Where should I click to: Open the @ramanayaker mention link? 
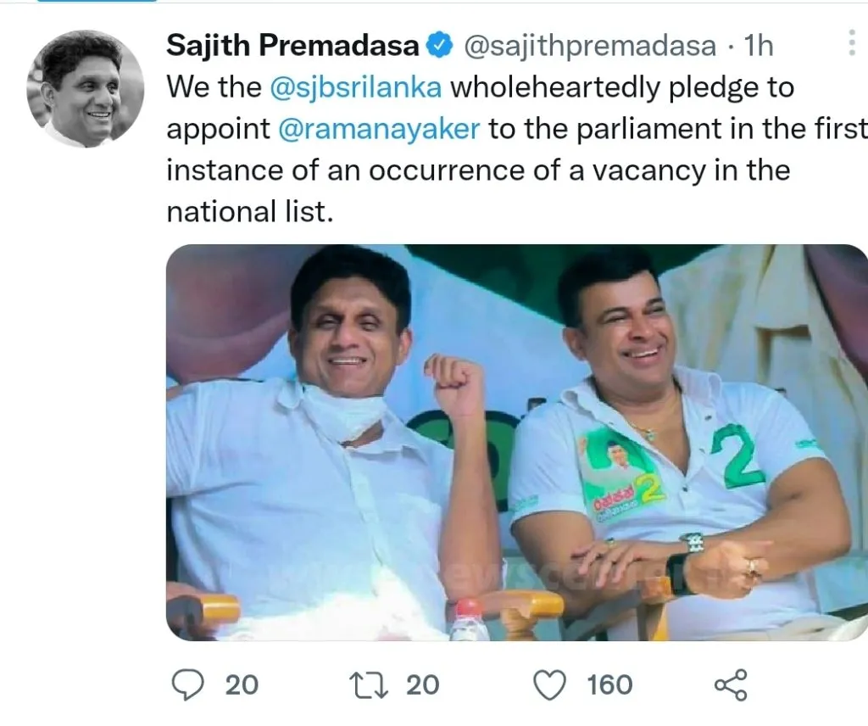pyautogui.click(x=379, y=128)
